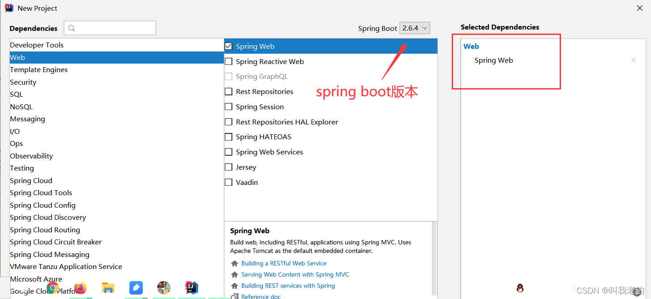This screenshot has width=651, height=299.
Task: Select the Developer Tools category
Action: [116, 45]
